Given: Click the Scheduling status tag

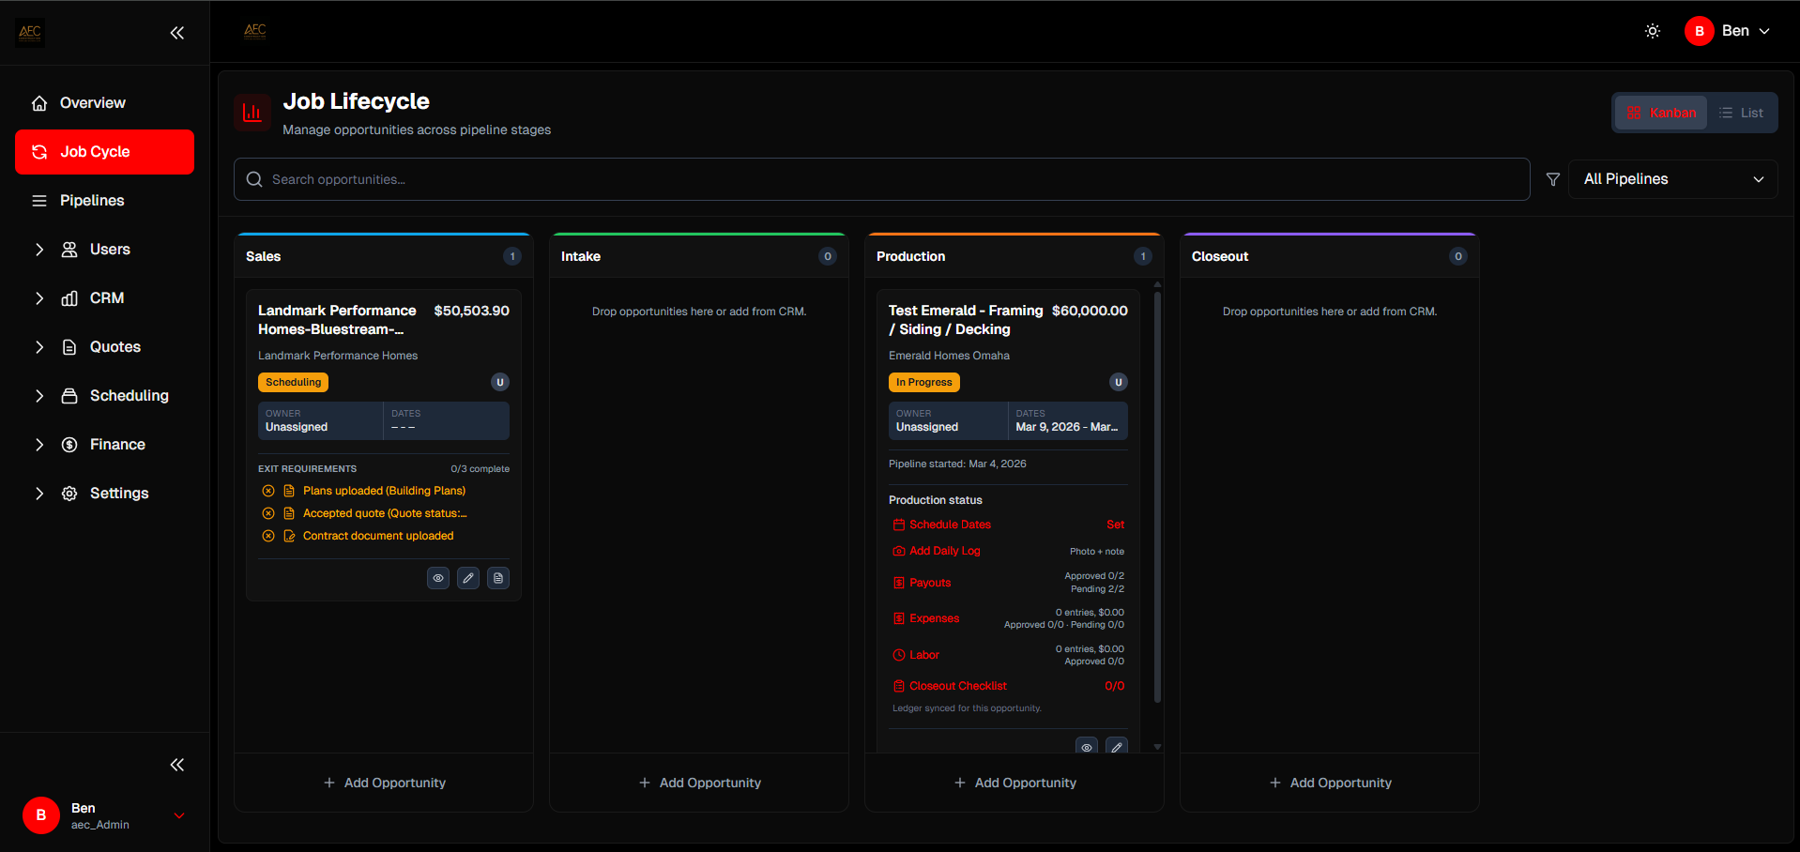Looking at the screenshot, I should (293, 382).
